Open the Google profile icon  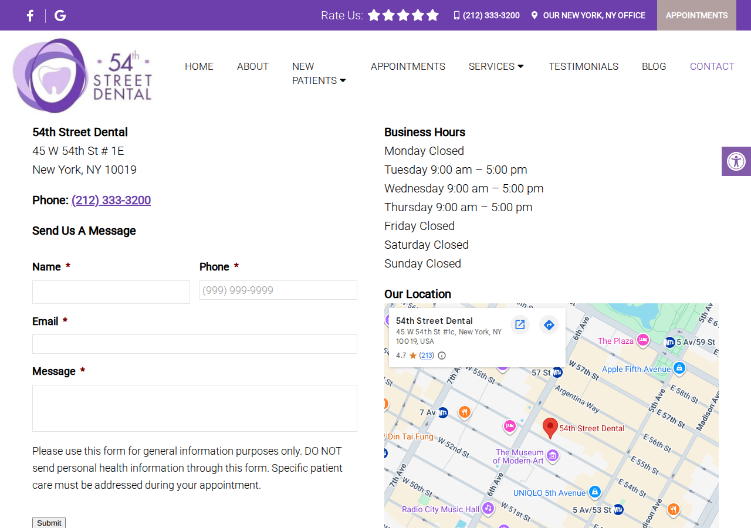pyautogui.click(x=60, y=16)
